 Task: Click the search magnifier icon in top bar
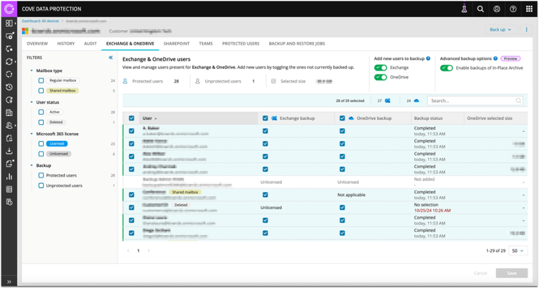(x=481, y=10)
